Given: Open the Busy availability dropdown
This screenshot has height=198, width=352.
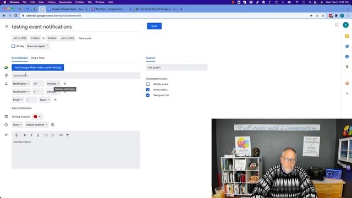Looking at the screenshot, I should [x=17, y=125].
